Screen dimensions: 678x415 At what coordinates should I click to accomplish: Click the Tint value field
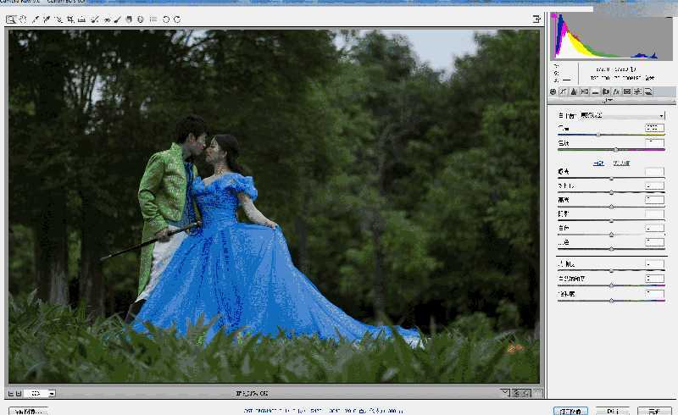click(x=654, y=142)
